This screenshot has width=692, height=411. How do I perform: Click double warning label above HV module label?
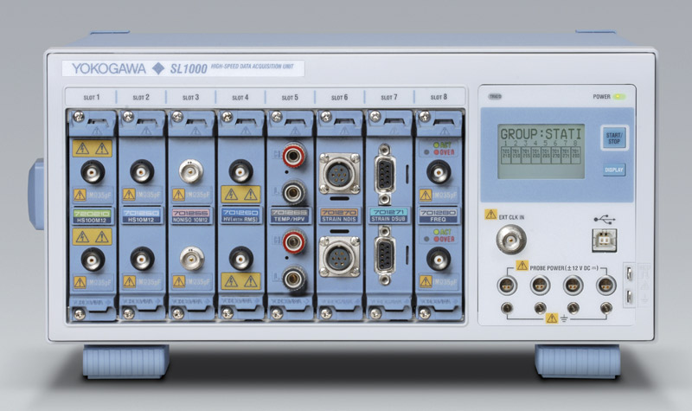(240, 194)
